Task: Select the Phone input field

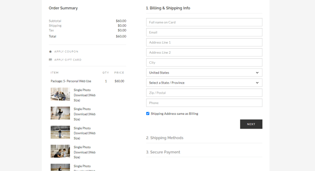Action: [204, 103]
